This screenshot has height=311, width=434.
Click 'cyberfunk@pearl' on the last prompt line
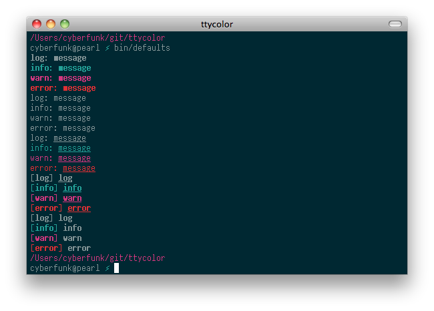(65, 268)
